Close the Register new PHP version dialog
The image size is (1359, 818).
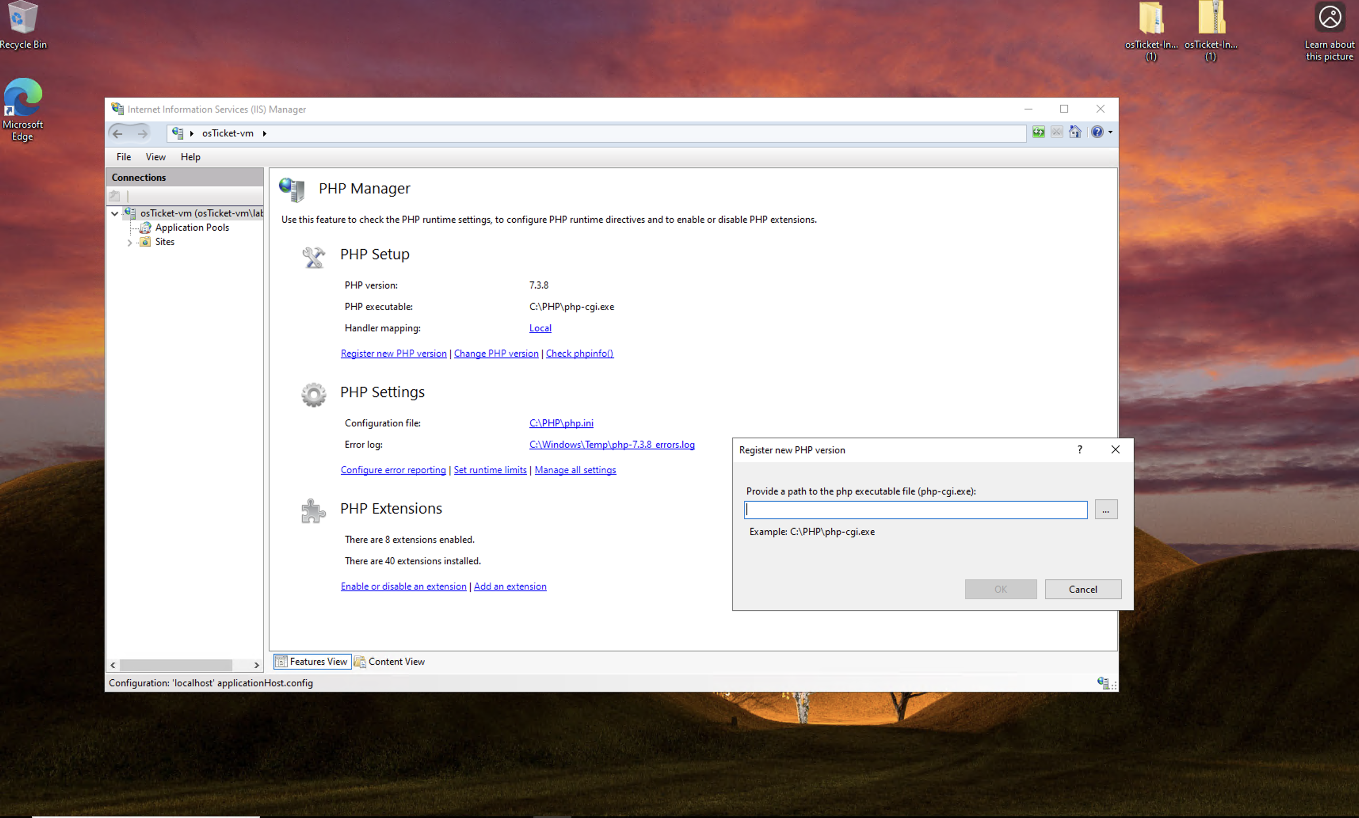pyautogui.click(x=1115, y=450)
